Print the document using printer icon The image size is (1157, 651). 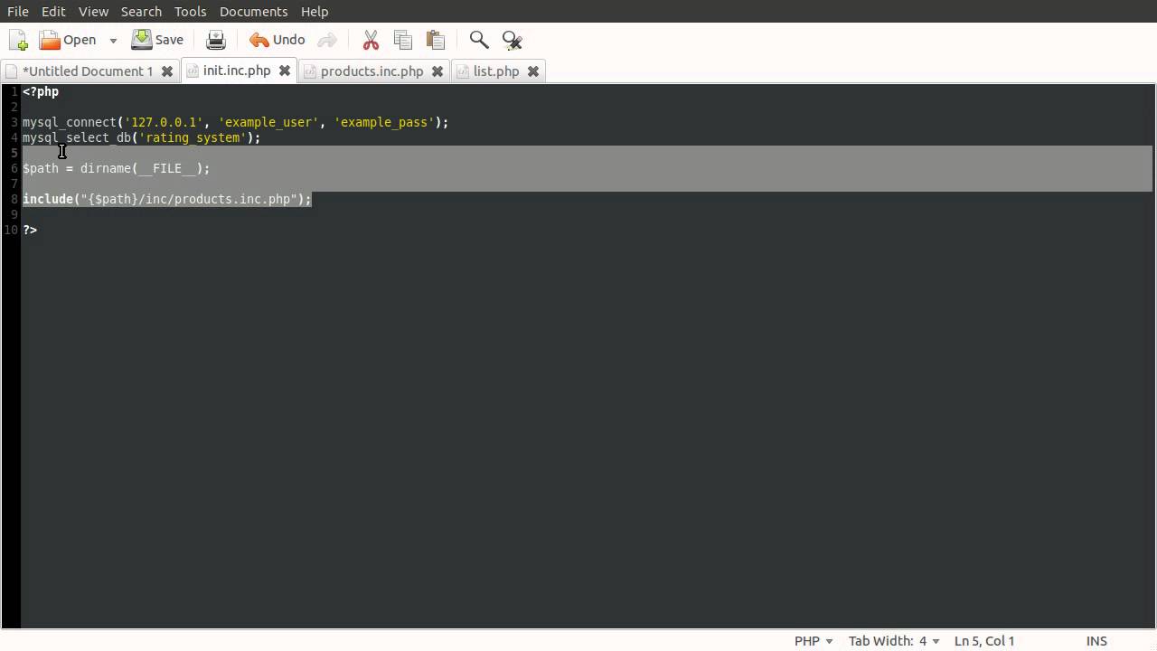[216, 40]
